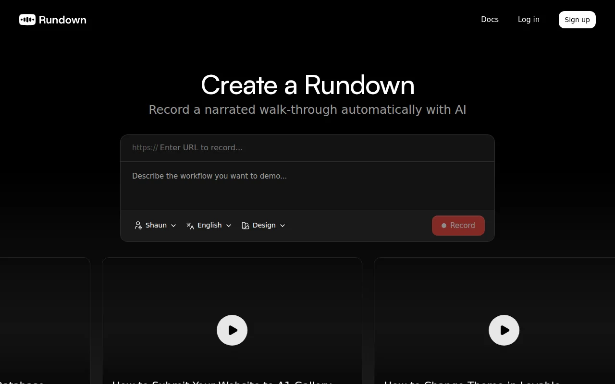Image resolution: width=615 pixels, height=384 pixels.
Task: Click the Design style palette icon
Action: tap(245, 225)
